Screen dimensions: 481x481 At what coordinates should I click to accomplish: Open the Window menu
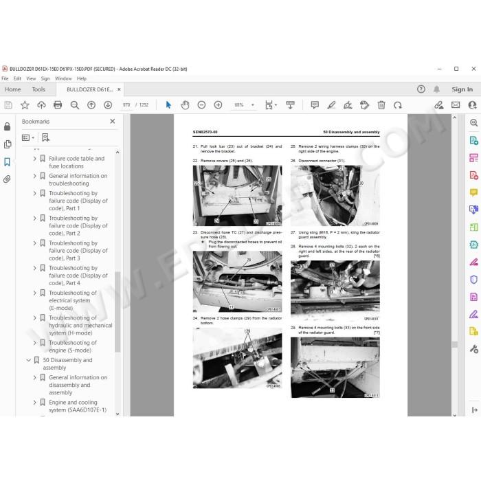[63, 78]
